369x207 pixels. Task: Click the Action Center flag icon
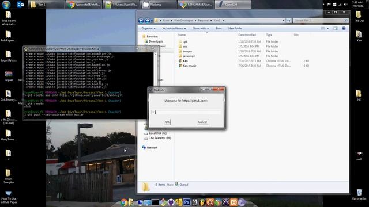click(x=329, y=5)
